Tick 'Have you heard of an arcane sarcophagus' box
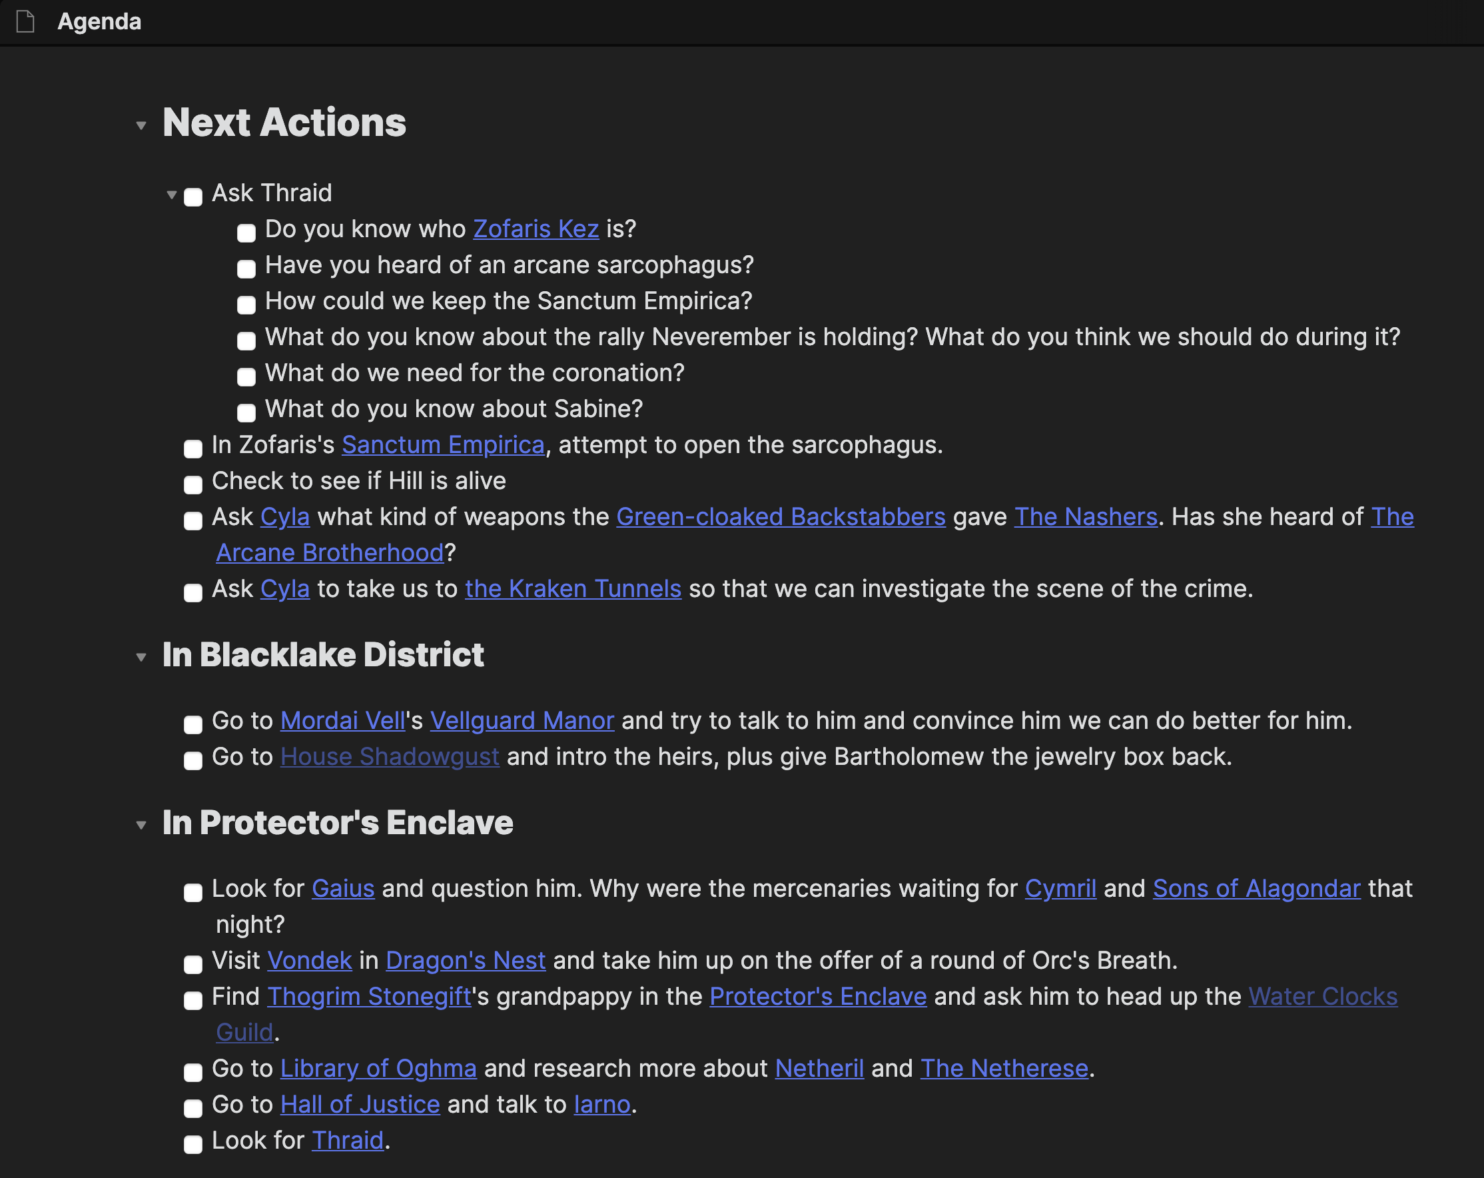Viewport: 1484px width, 1178px height. coord(246,269)
